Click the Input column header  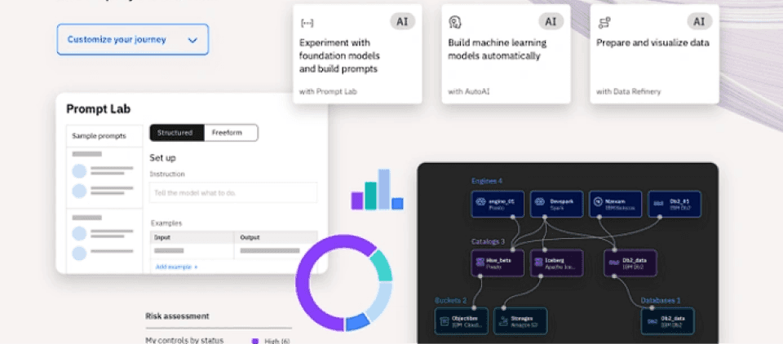192,237
